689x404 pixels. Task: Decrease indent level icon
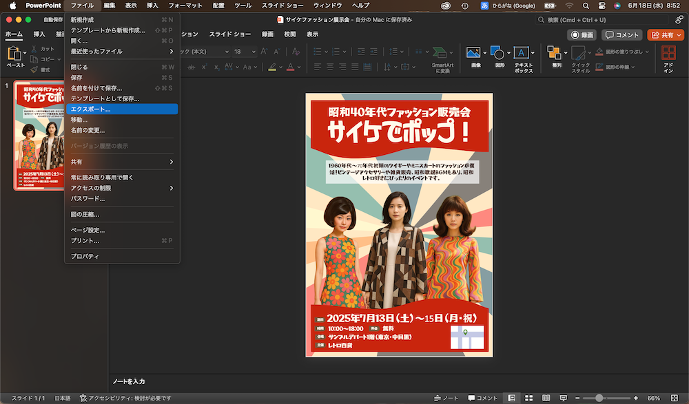click(361, 52)
